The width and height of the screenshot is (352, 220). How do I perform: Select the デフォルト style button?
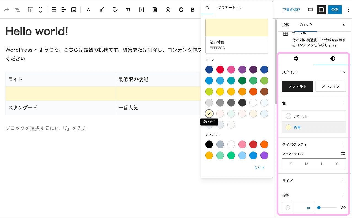[298, 86]
